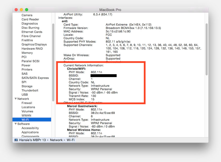Select Ethernet Cards in sidebar
The image size is (221, 162).
pyautogui.click(x=32, y=32)
